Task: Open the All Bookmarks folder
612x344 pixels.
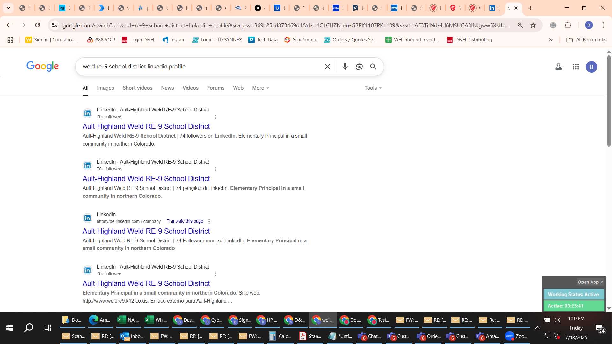Action: (x=586, y=40)
